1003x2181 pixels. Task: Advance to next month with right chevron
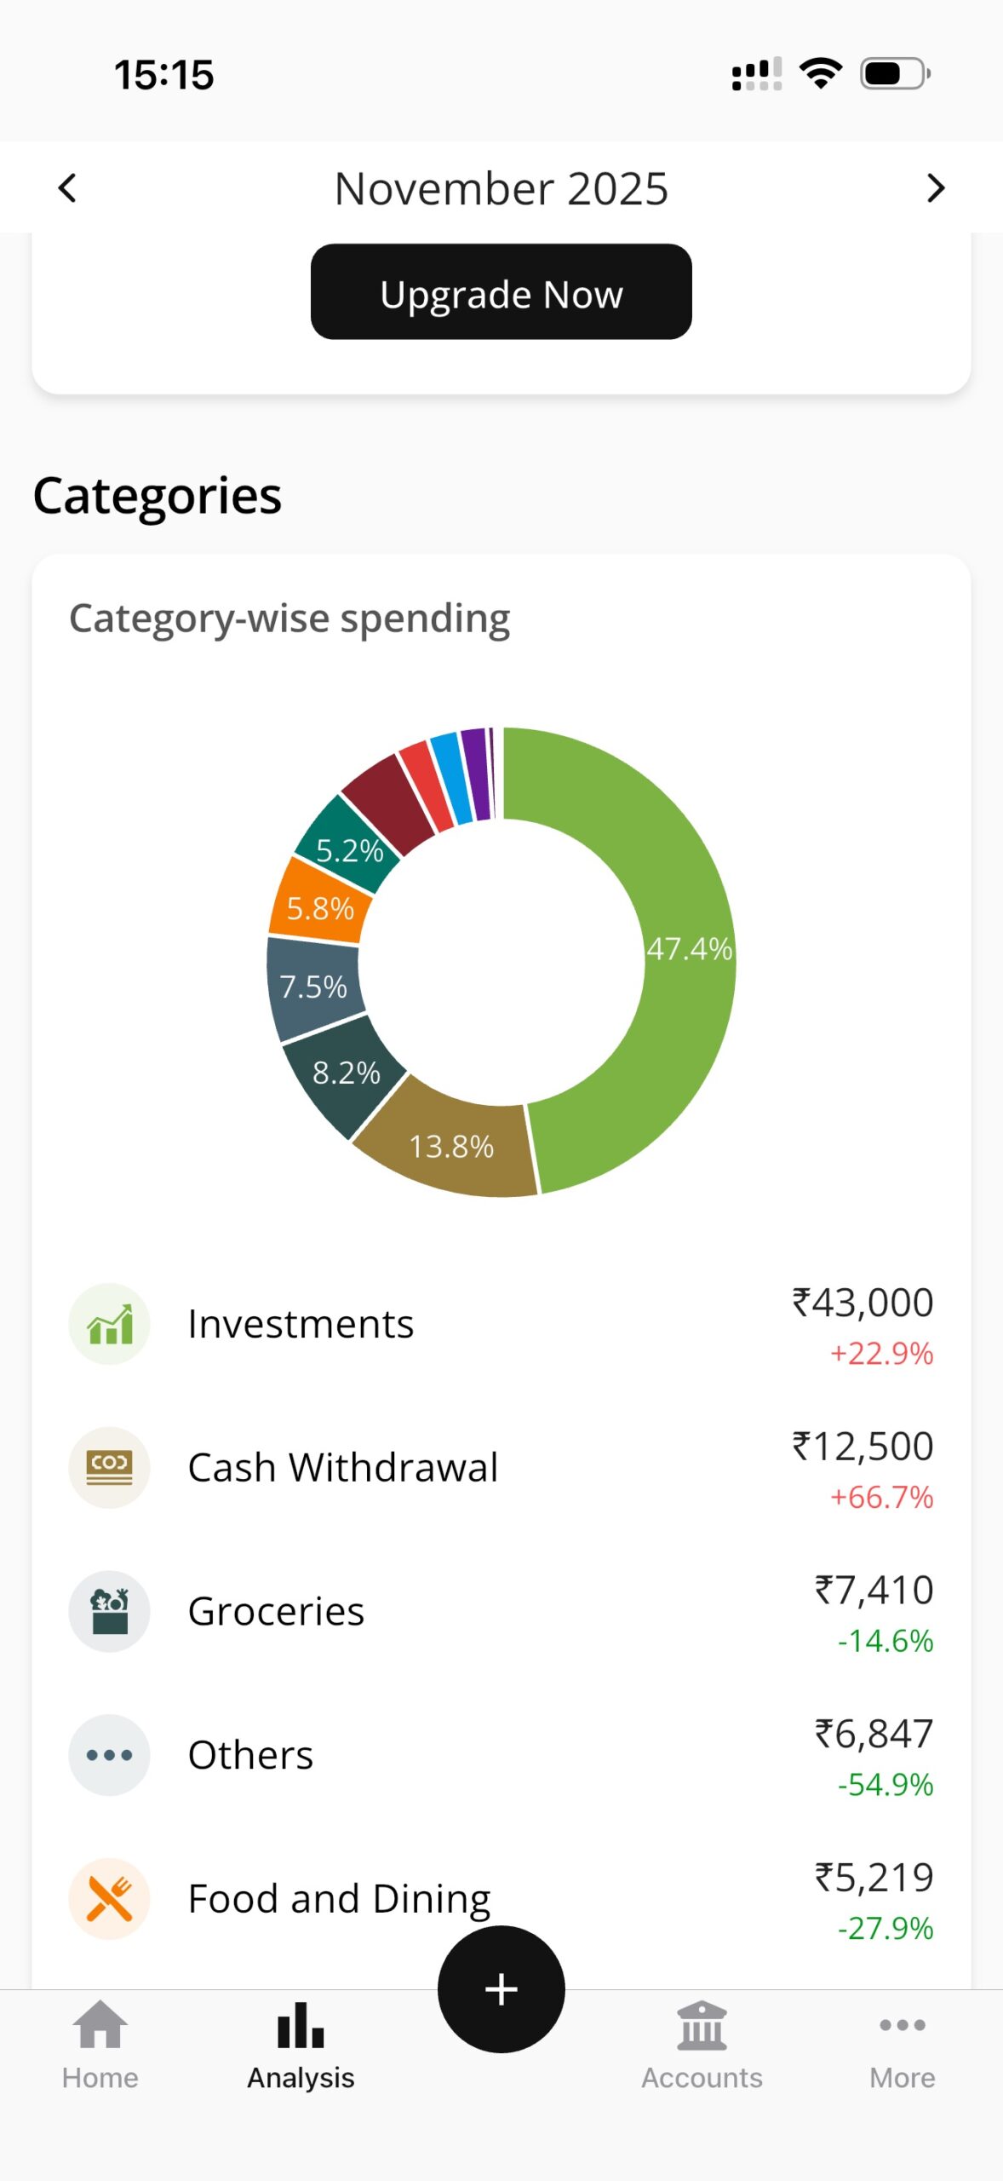pos(935,188)
